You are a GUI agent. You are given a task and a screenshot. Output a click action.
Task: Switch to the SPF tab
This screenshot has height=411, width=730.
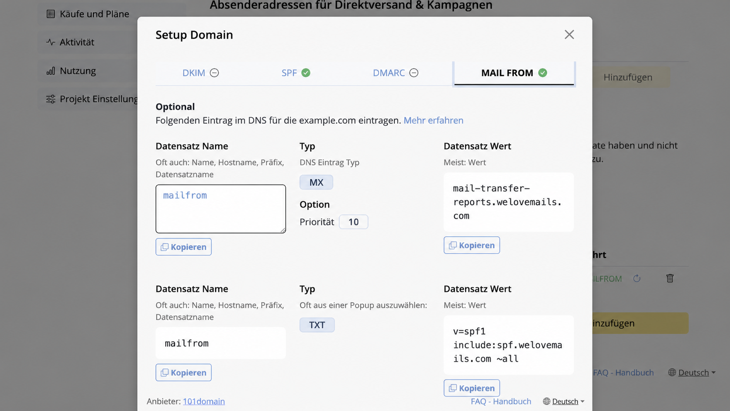coord(296,73)
